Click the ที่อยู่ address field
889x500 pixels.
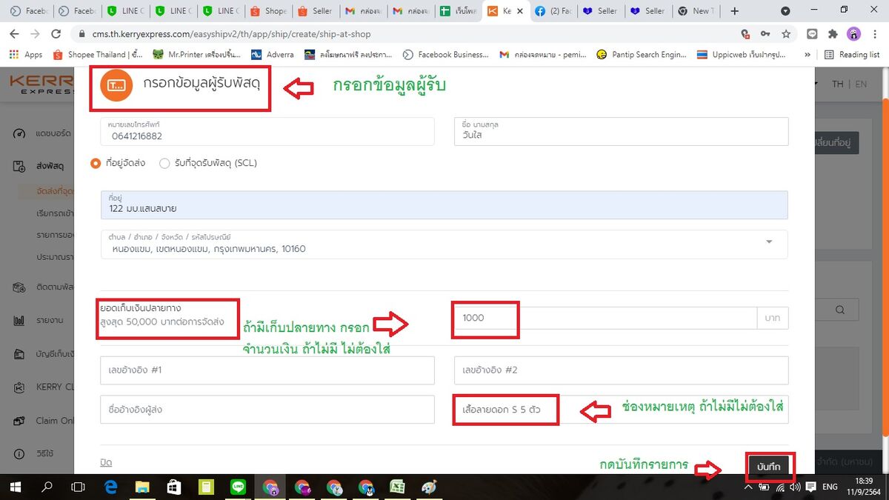pos(444,204)
